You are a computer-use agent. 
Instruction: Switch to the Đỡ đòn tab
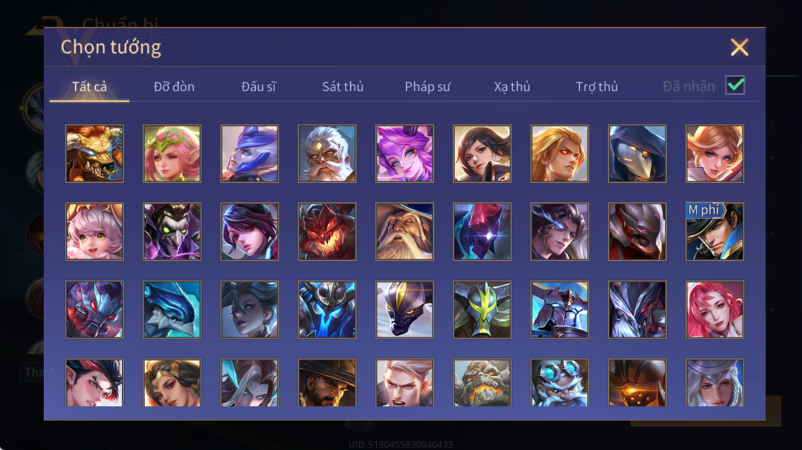tap(174, 87)
